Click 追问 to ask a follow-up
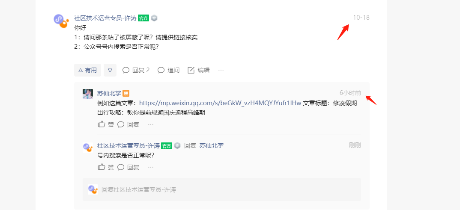 (169, 70)
